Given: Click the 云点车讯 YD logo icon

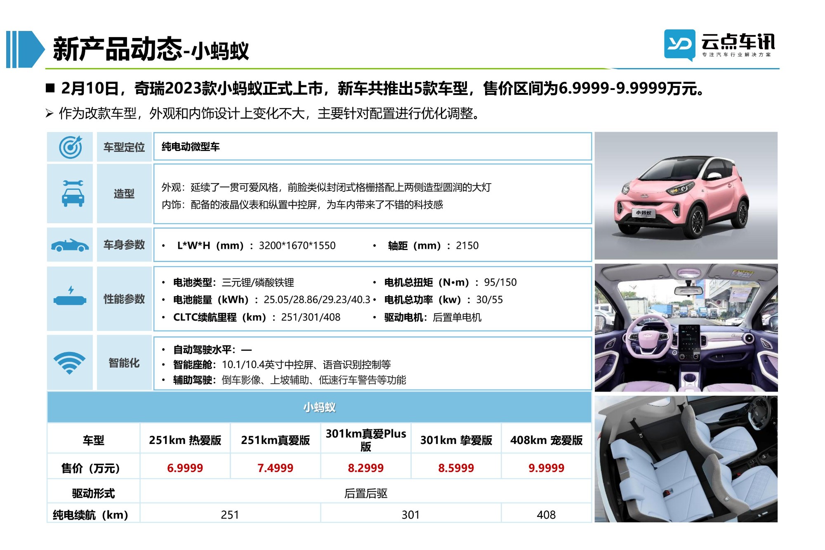Looking at the screenshot, I should 679,45.
